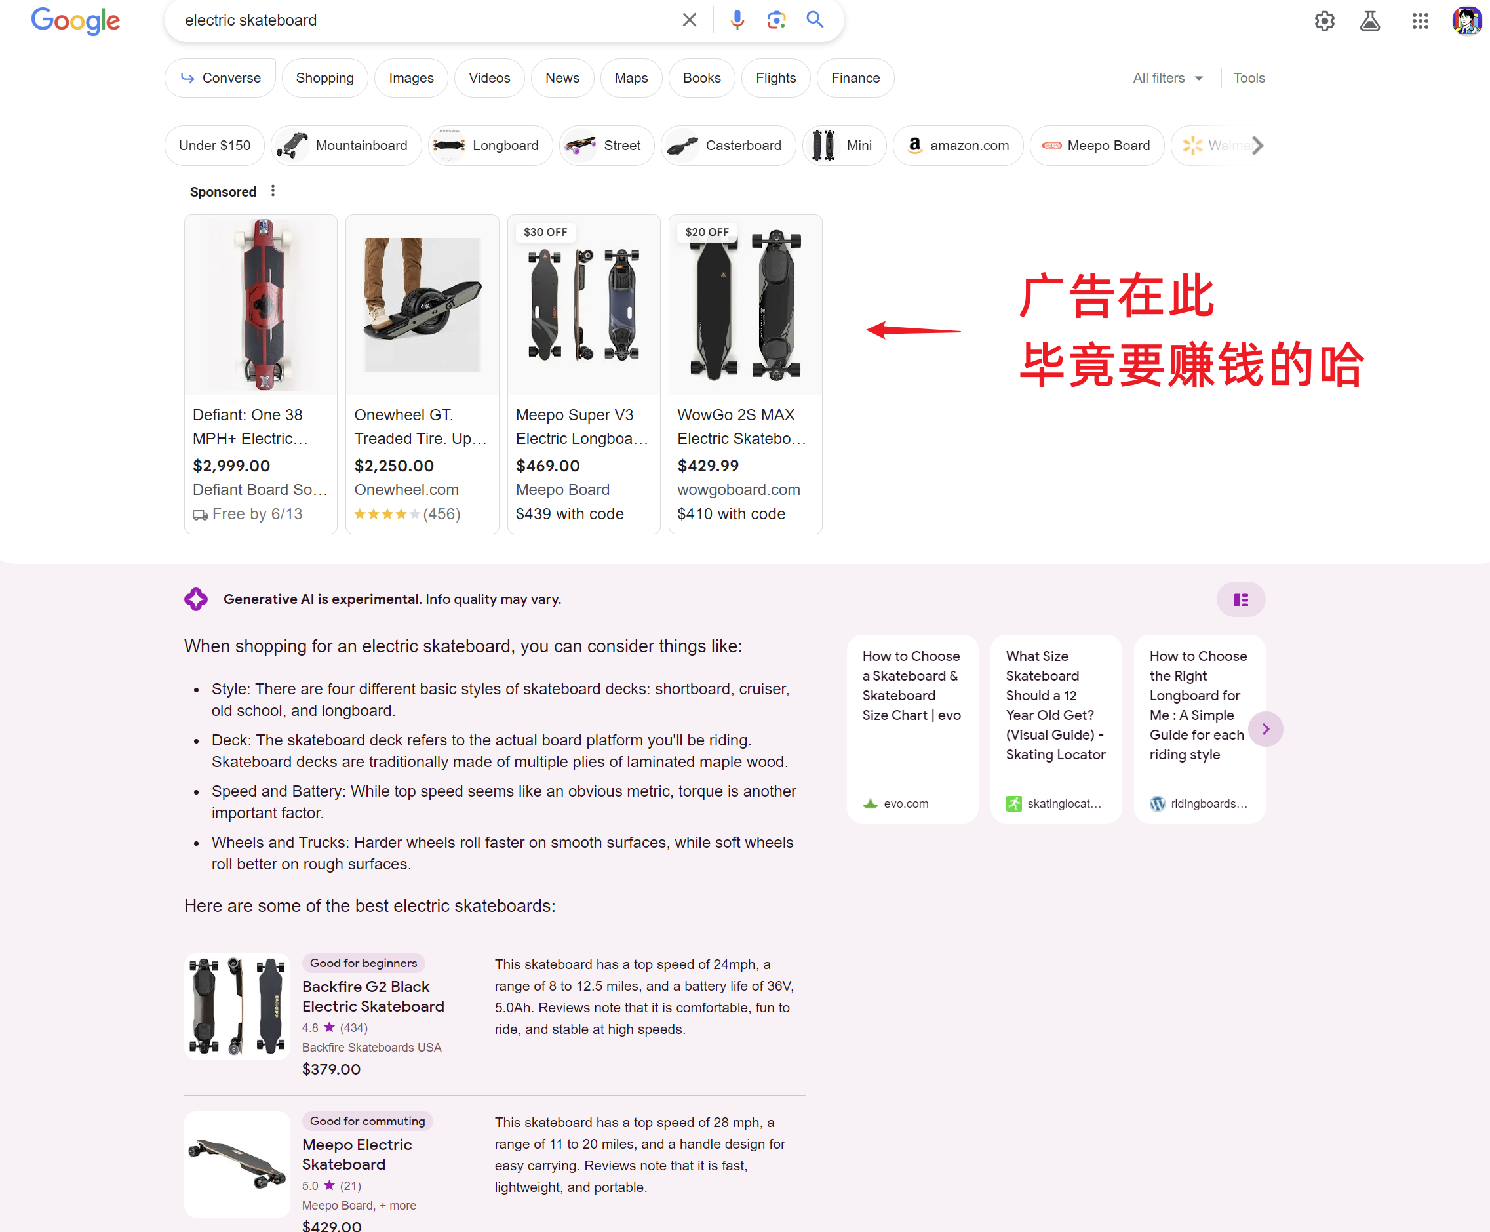Open the Google apps grid

(1420, 20)
